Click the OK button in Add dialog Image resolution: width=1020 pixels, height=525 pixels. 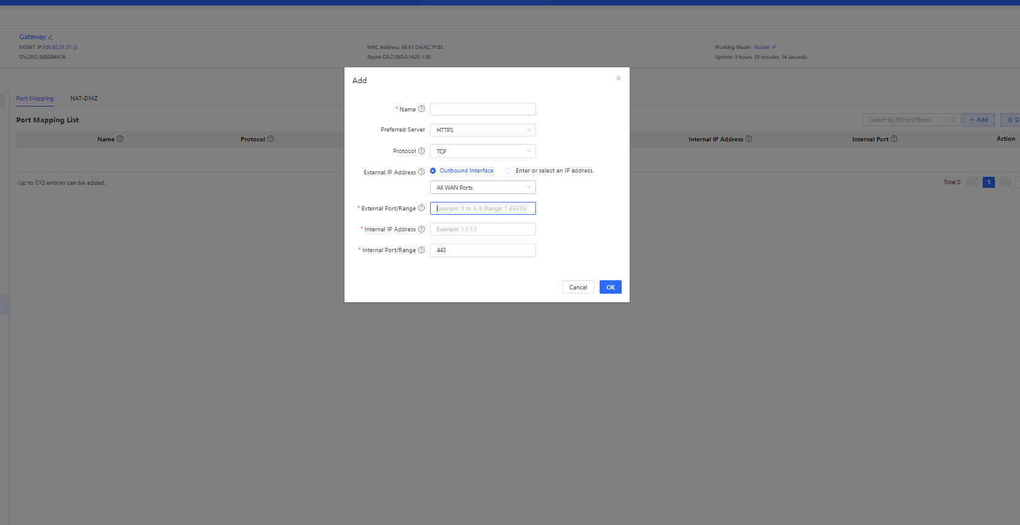(x=611, y=287)
